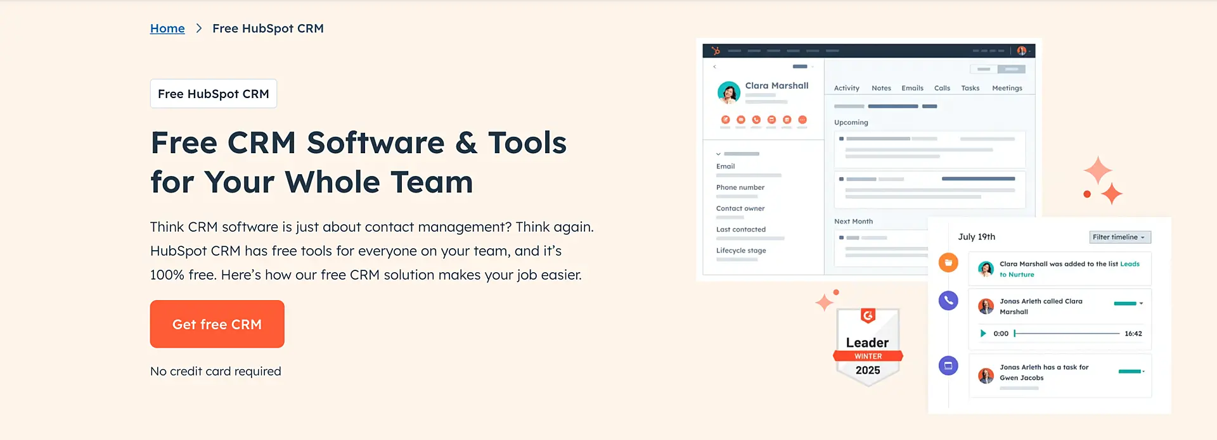This screenshot has width=1217, height=440.
Task: Select the left segment of the top-right view toggle
Action: (x=984, y=69)
